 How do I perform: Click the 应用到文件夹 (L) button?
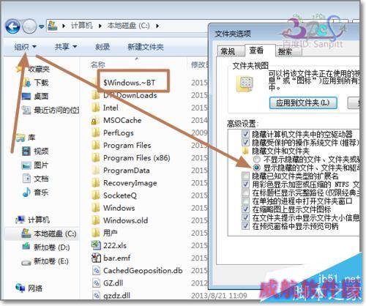point(303,102)
